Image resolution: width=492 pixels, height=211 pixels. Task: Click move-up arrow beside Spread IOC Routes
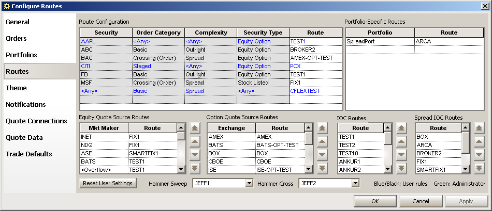click(x=479, y=141)
